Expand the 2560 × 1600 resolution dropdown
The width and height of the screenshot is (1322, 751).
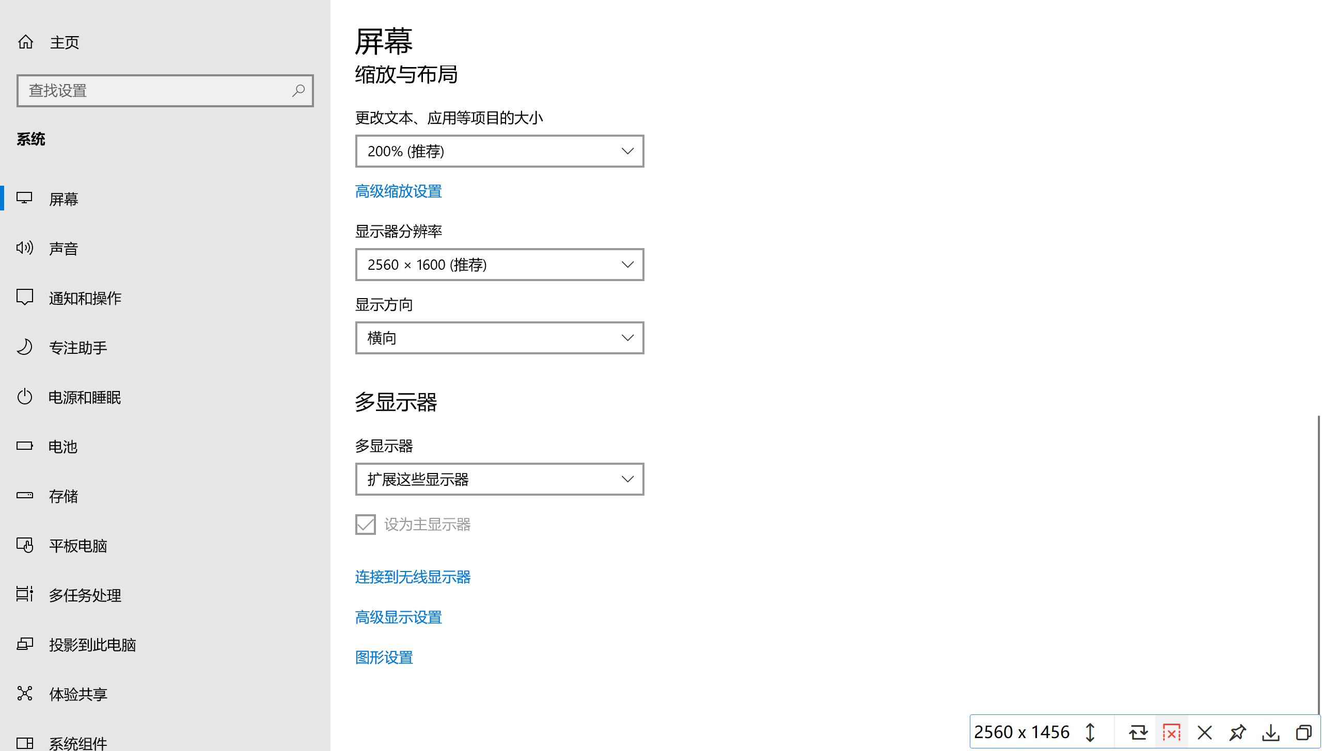coord(499,265)
